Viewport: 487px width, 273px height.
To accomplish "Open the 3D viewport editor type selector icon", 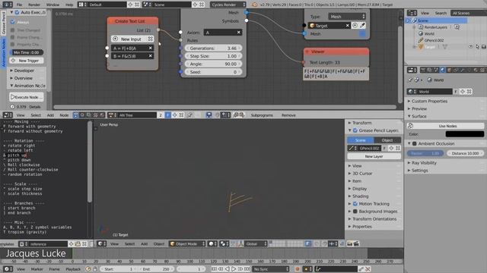I will coord(102,243).
